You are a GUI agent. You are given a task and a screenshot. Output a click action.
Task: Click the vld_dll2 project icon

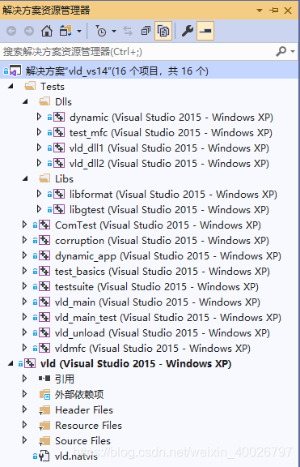click(x=59, y=163)
